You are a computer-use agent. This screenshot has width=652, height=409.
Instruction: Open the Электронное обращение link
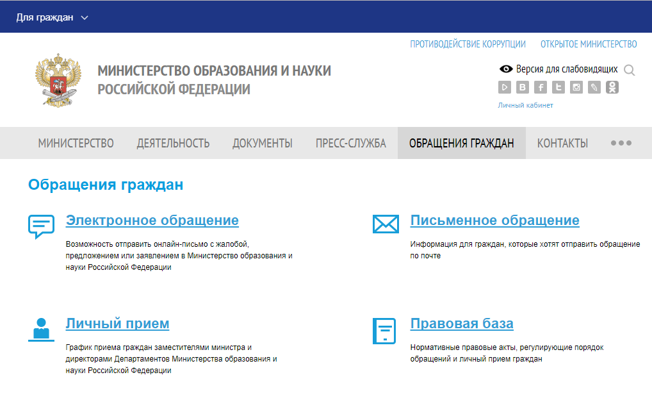point(152,221)
